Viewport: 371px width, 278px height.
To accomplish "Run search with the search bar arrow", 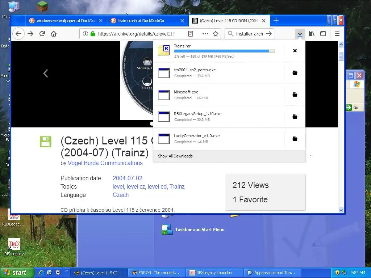I will [269, 34].
